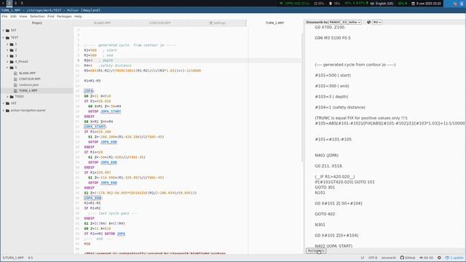Open the RU language dropdown
466x262 pixels.
tap(377, 23)
